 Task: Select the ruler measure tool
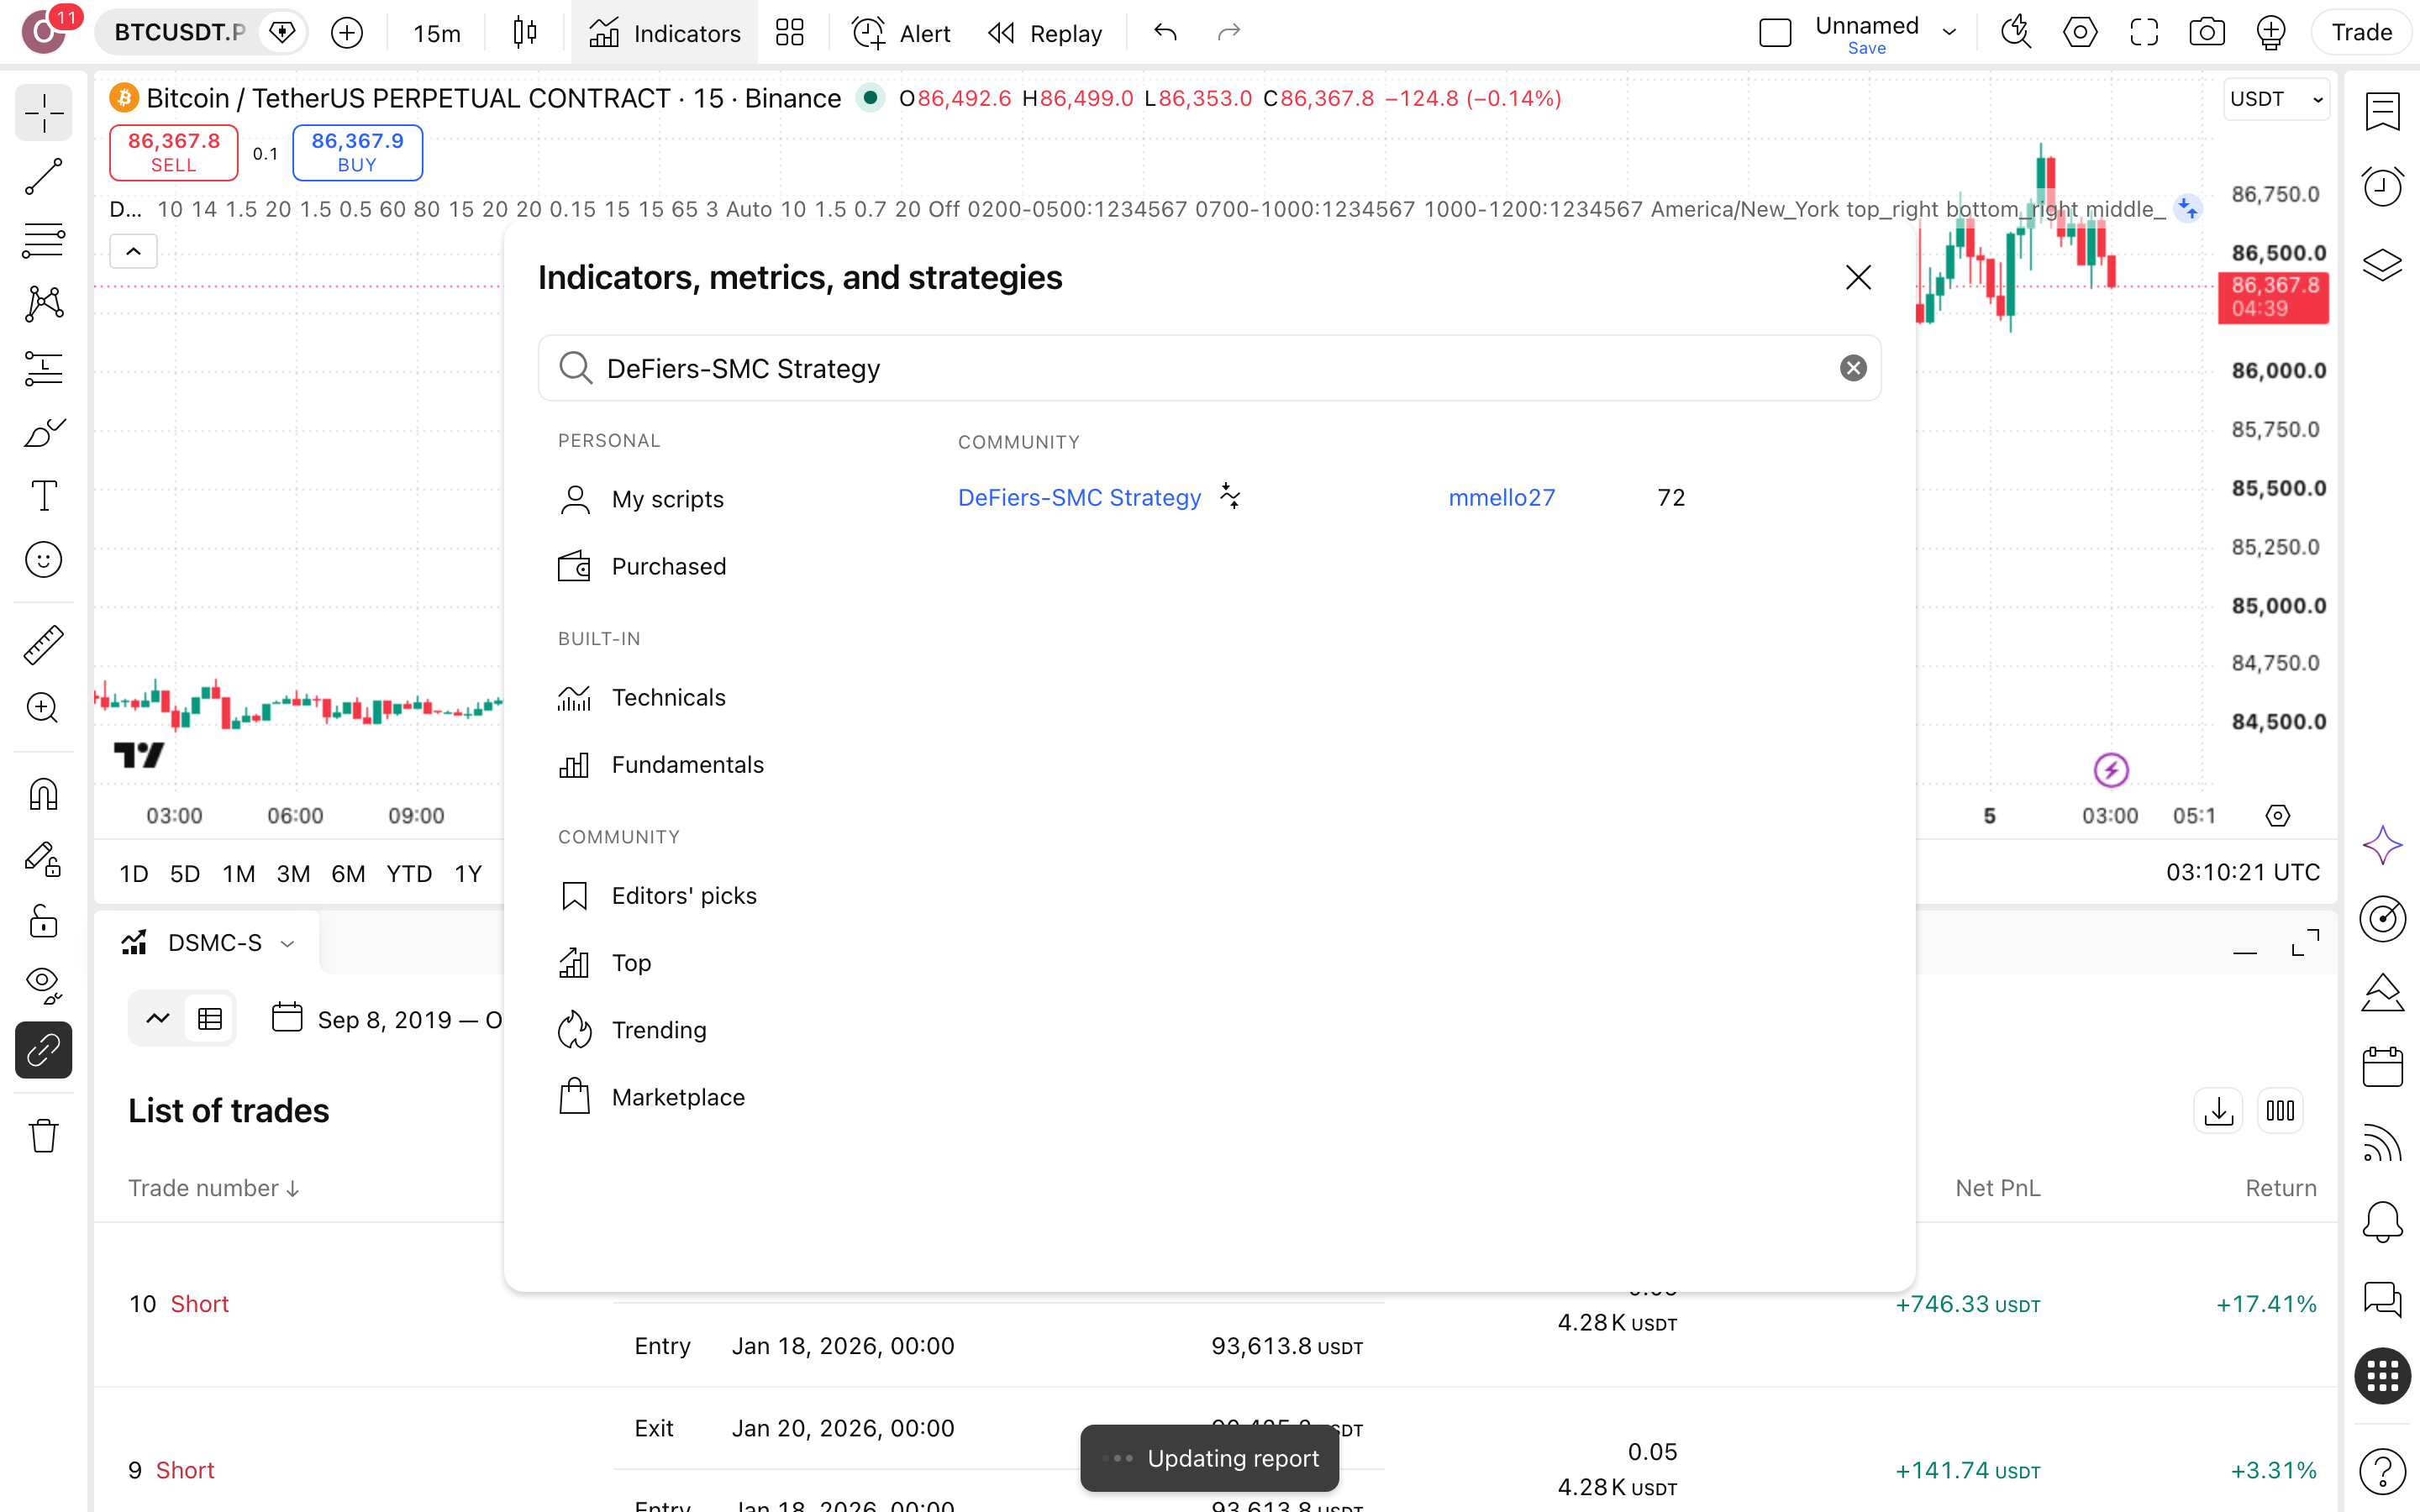click(43, 645)
